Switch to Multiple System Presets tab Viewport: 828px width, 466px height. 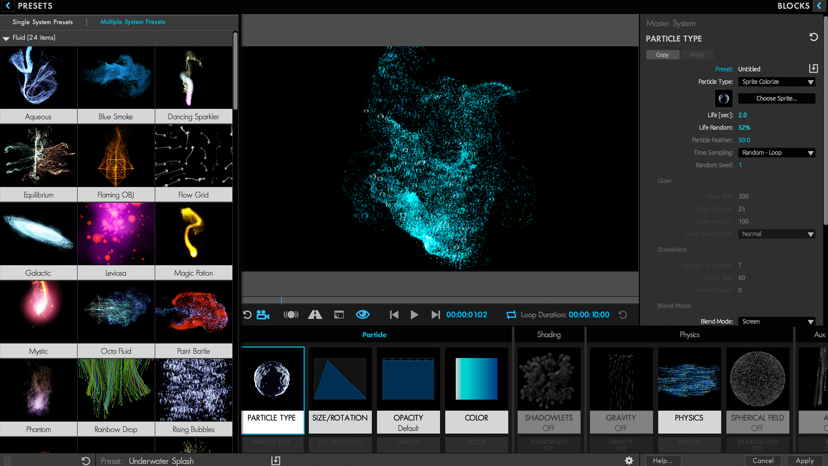132,22
